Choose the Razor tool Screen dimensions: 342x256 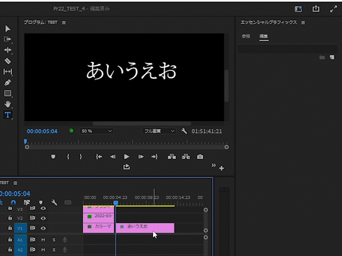coord(8,61)
